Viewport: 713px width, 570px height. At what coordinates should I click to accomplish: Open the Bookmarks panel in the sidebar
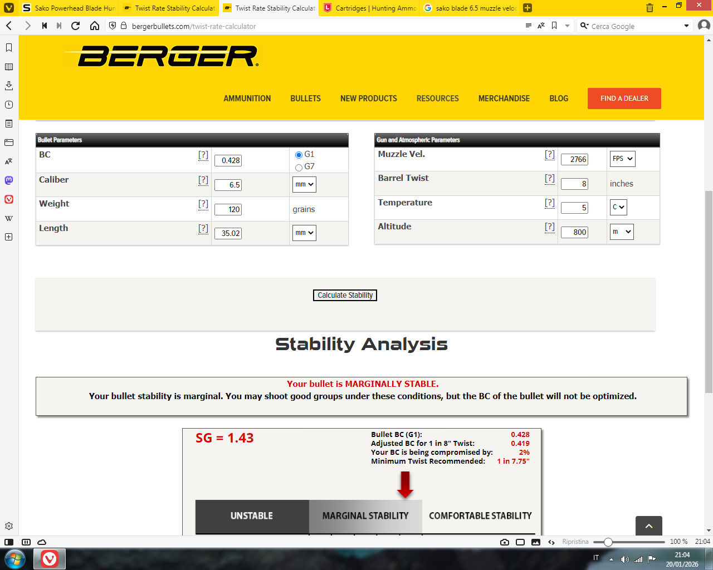tap(9, 48)
